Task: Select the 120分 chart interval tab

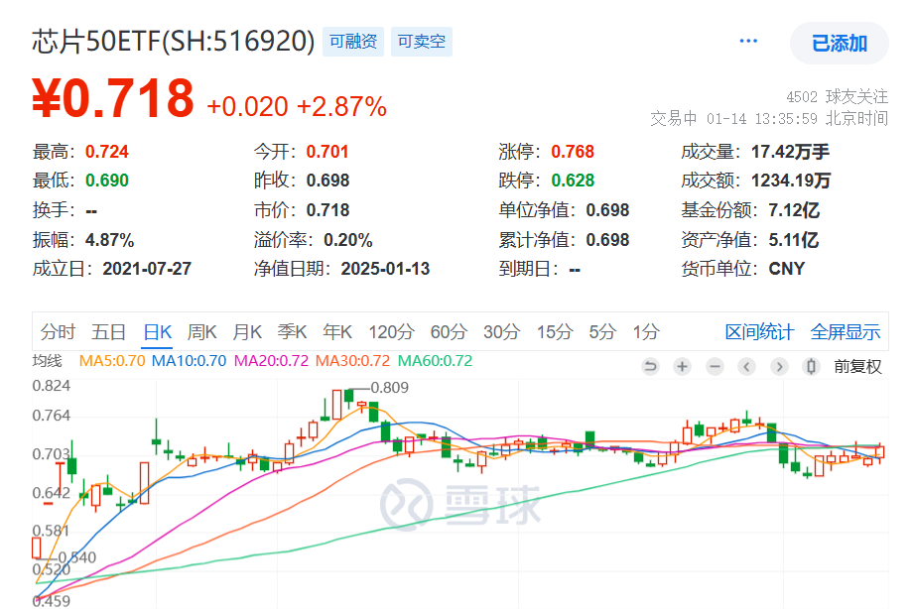Action: pos(390,331)
